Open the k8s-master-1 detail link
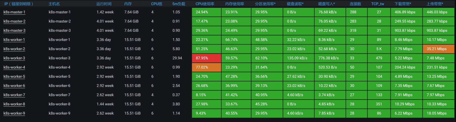Screen dimensions: 456x122 (x=14, y=12)
